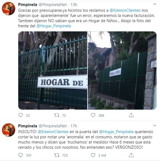Screen dimensions: 160x161
Task: Like the tweet with 388 likes
Action: pyautogui.click(x=93, y=115)
